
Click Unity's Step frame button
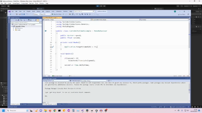click(104, 6)
